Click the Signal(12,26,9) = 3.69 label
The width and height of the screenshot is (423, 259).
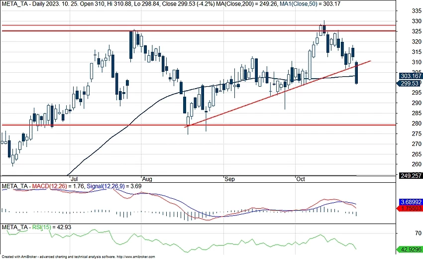(x=114, y=186)
